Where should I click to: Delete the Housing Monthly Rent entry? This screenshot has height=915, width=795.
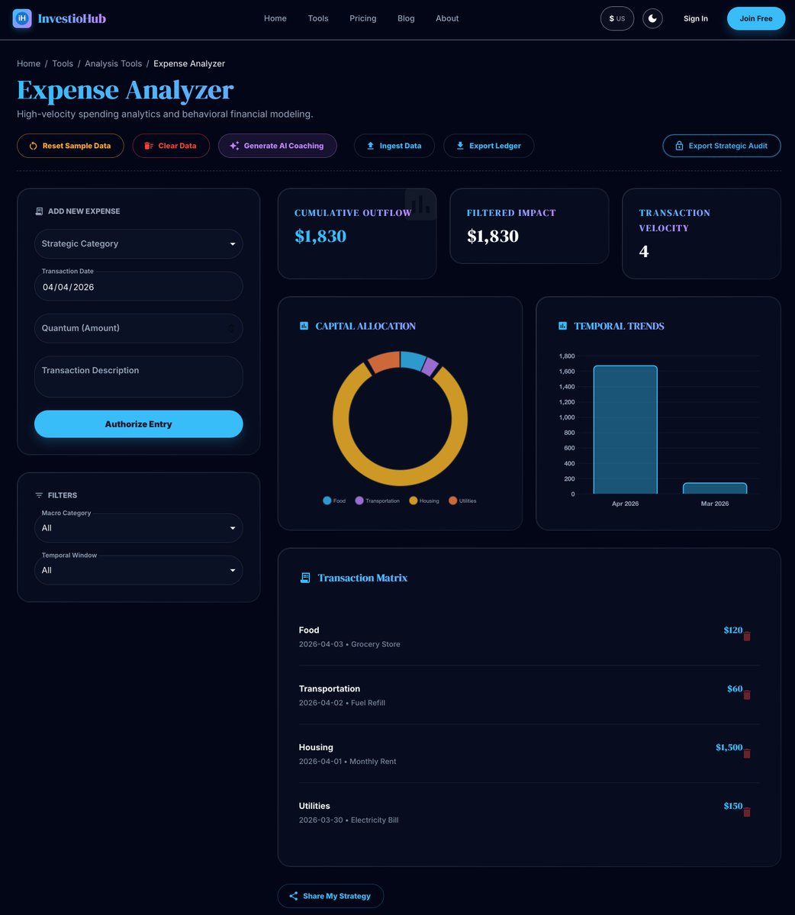(746, 753)
